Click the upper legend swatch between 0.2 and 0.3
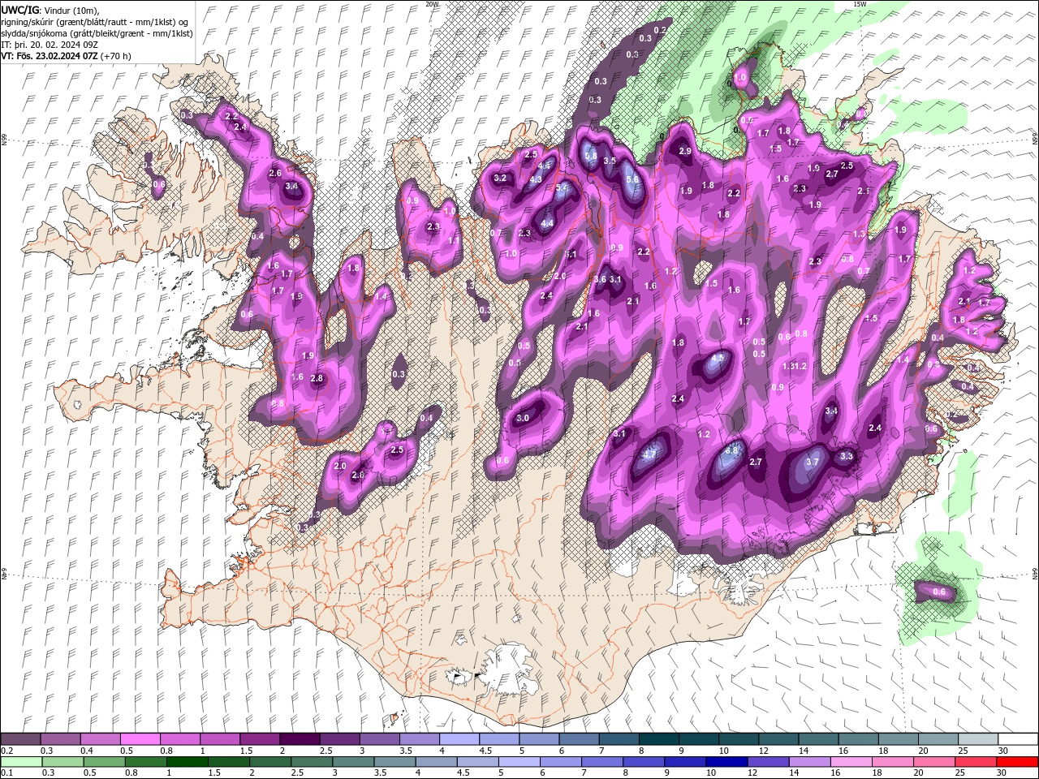The height and width of the screenshot is (779, 1039). click(x=21, y=739)
